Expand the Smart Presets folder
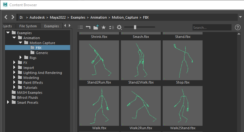 pos(8,102)
